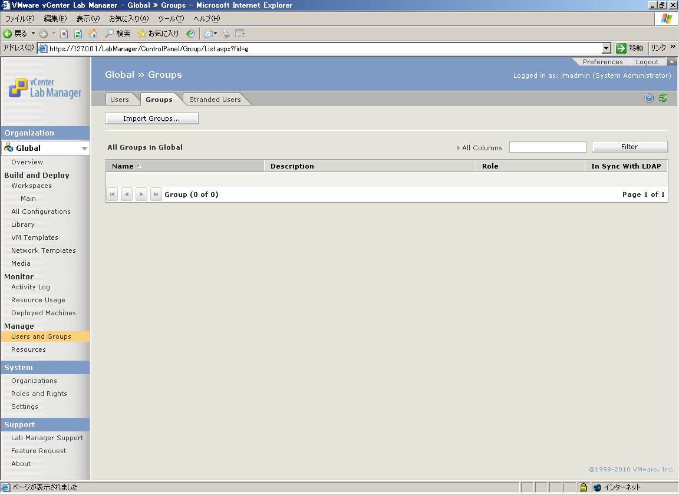Open Overview in sidebar

click(27, 163)
